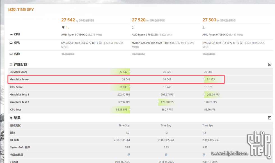Click the CPU Score value 16 748
275x163 pixels.
pos(167,87)
